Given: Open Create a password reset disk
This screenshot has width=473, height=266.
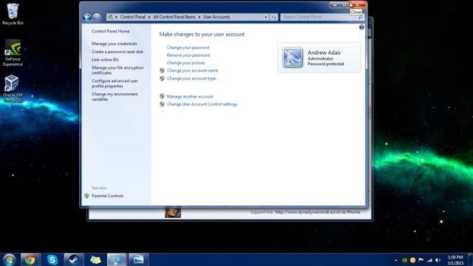Looking at the screenshot, I should 118,52.
